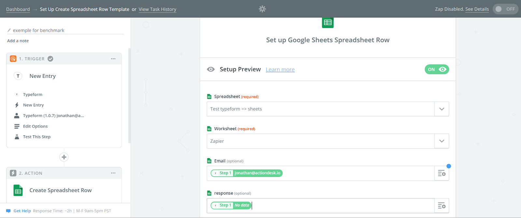Click Google Sheets icon beside Create Spreadsheet Row
Viewport: 521px width, 218px height.
(x=18, y=190)
